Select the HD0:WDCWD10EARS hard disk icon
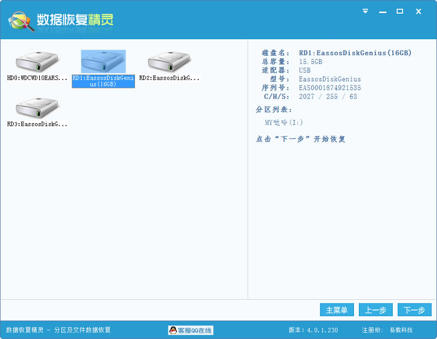The height and width of the screenshot is (339, 437). coord(37,60)
